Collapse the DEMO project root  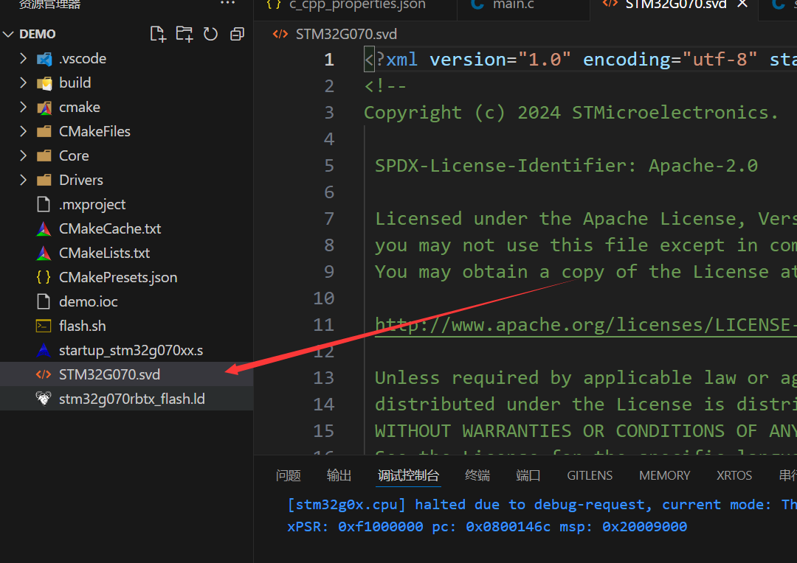[37, 34]
